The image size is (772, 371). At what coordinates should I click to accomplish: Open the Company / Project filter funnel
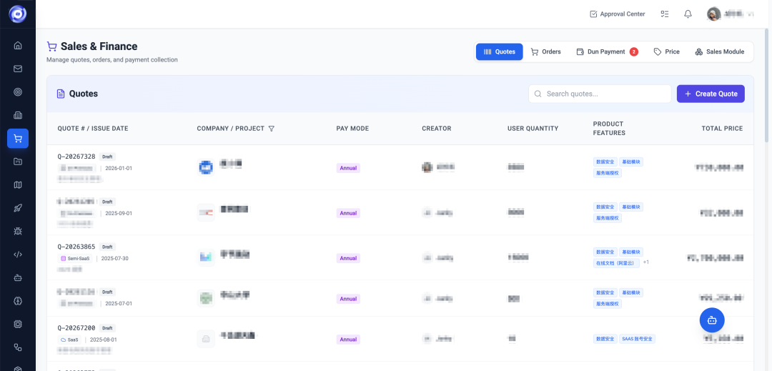click(x=272, y=129)
